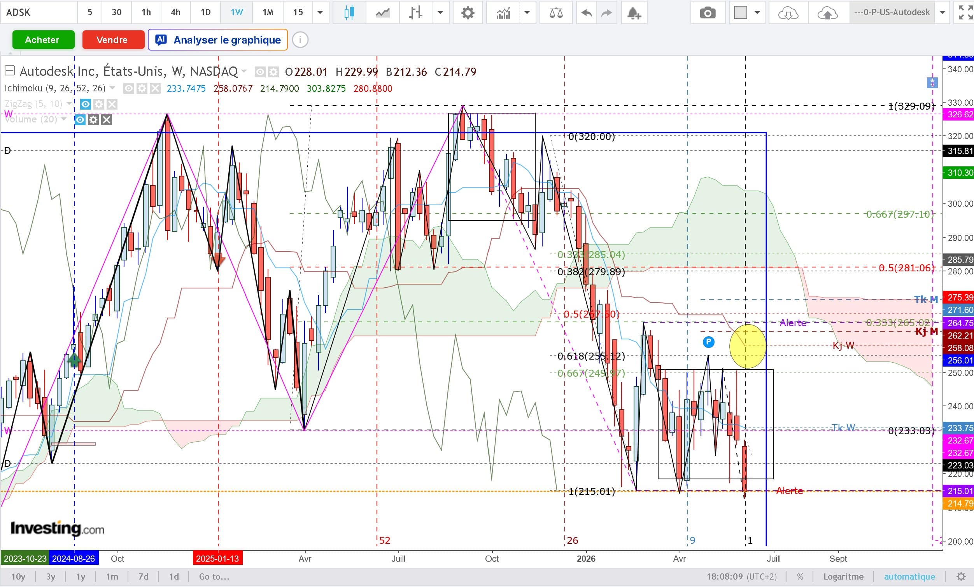Open Autodesk main series settings gear
The height and width of the screenshot is (587, 974).
point(273,72)
